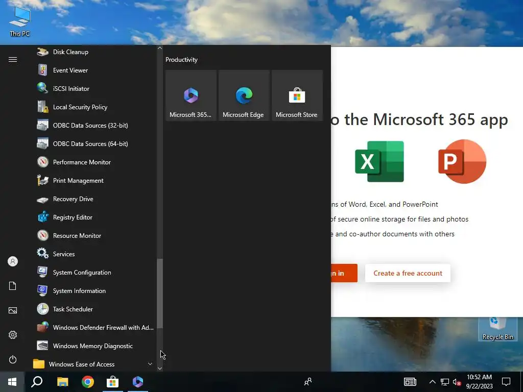Image resolution: width=523 pixels, height=392 pixels.
Task: Open File Explorer from the taskbar
Action: pyautogui.click(x=62, y=382)
